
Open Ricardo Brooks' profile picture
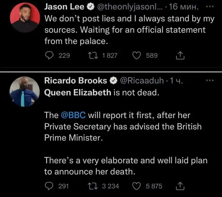24,91
